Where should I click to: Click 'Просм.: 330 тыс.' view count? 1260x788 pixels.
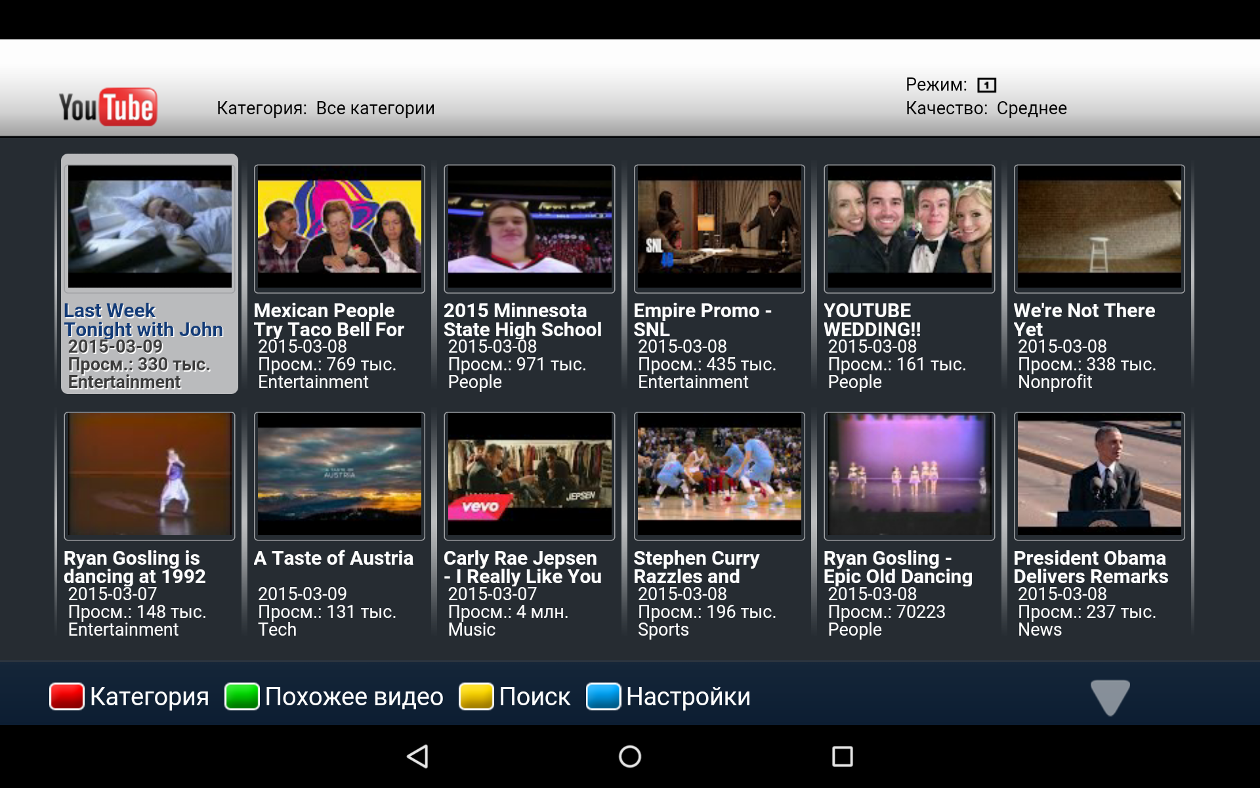pyautogui.click(x=139, y=364)
